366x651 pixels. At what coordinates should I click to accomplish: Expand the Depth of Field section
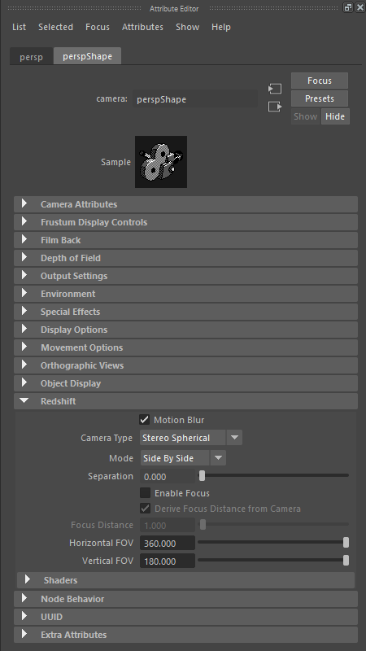click(186, 258)
